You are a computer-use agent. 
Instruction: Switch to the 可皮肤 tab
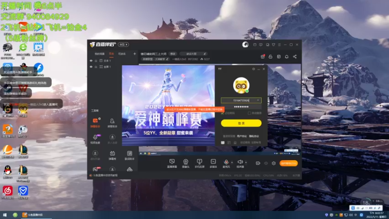[122, 54]
